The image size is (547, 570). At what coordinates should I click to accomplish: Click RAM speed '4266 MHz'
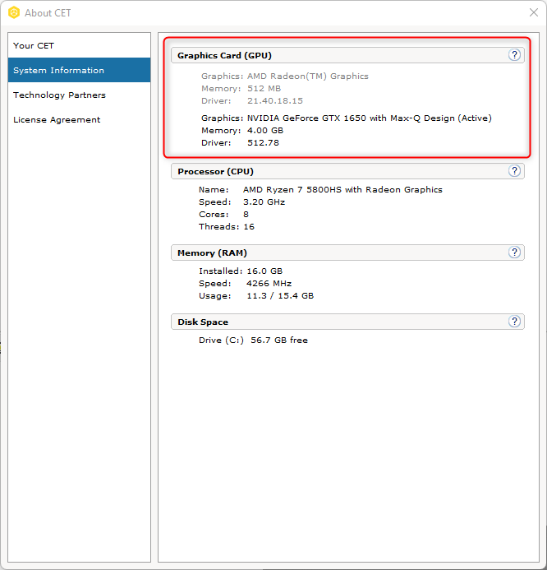pyautogui.click(x=269, y=284)
